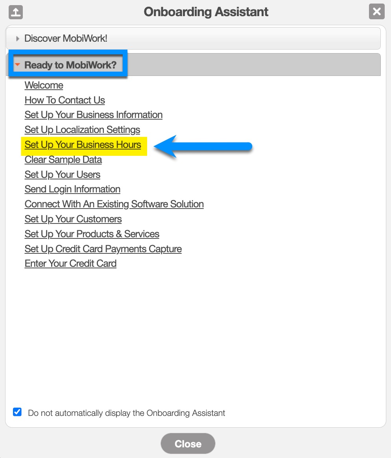The width and height of the screenshot is (391, 458).
Task: Expand the Discover MobiWork! section
Action: pos(66,39)
